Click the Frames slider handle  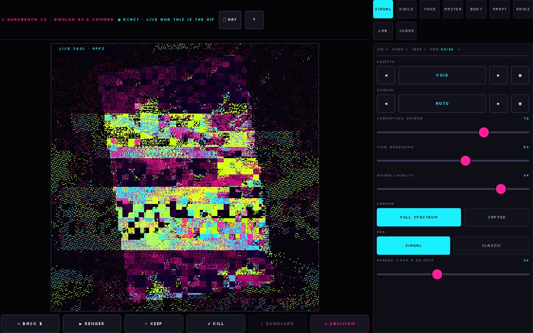[437, 274]
